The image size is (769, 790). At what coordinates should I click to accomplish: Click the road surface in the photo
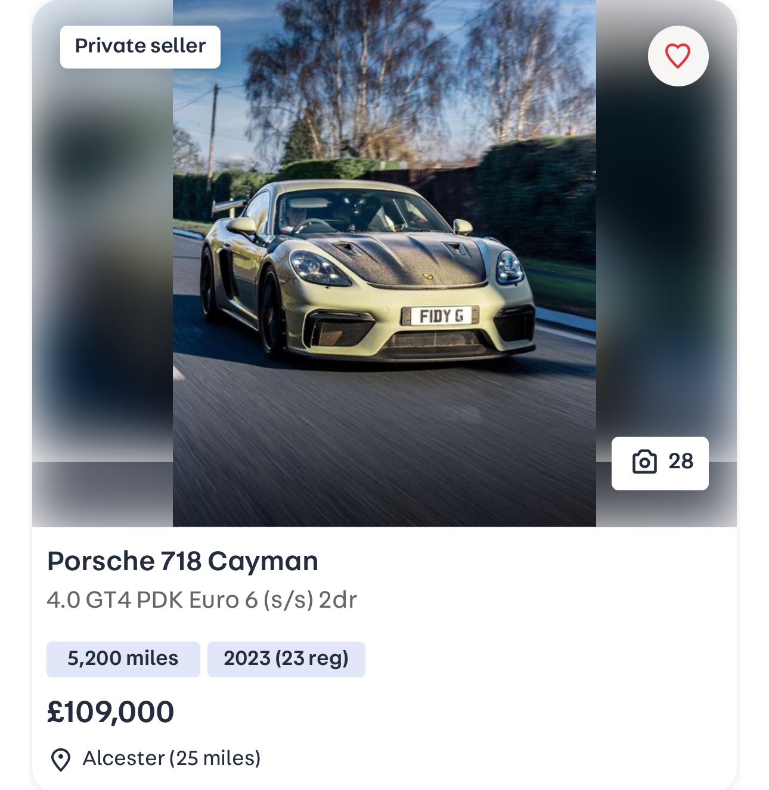[x=382, y=447]
